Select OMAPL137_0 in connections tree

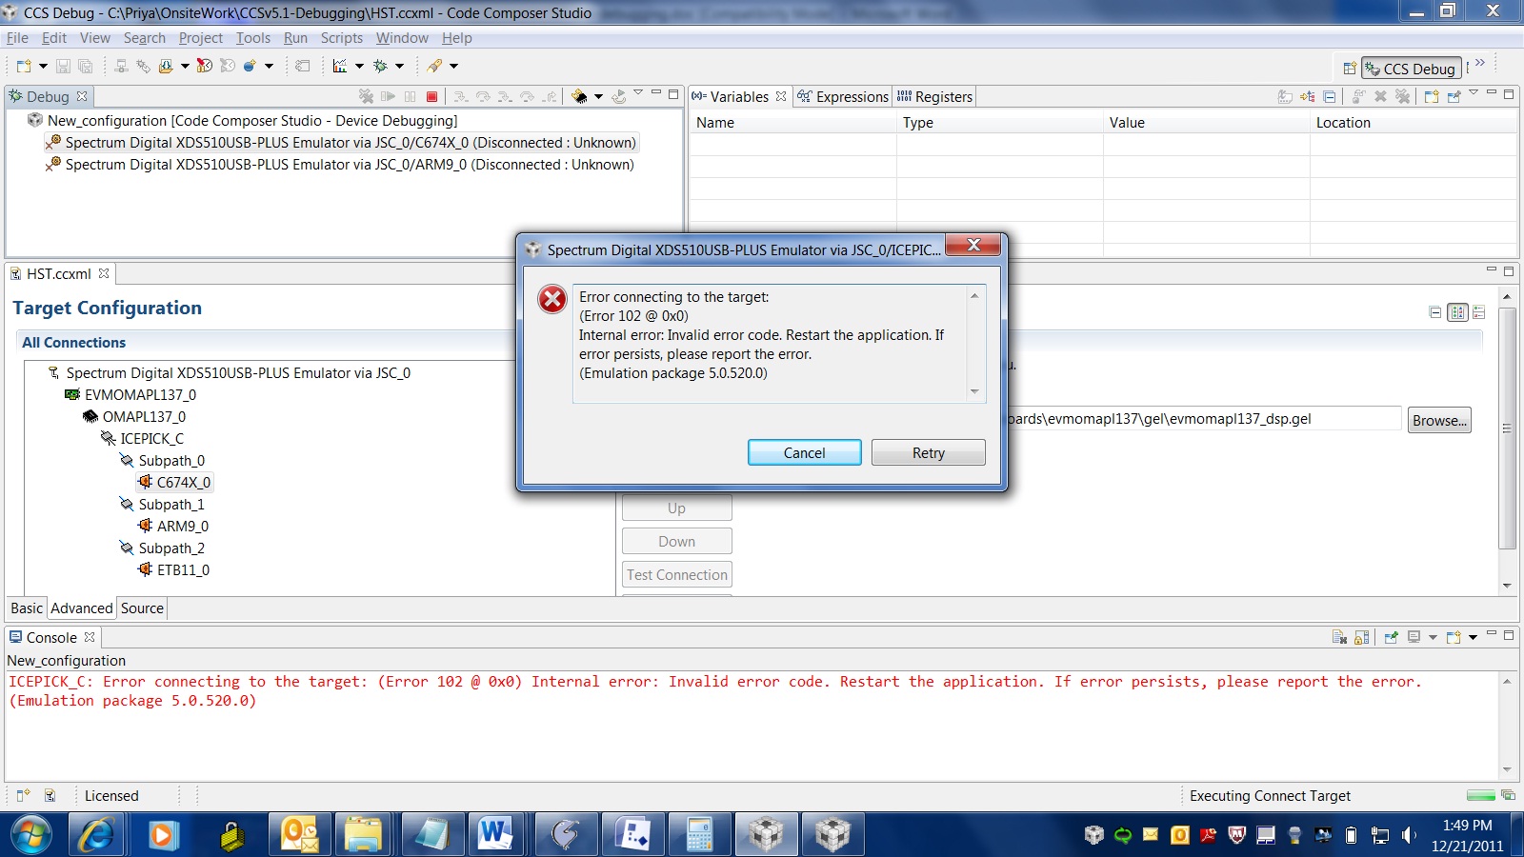134,417
